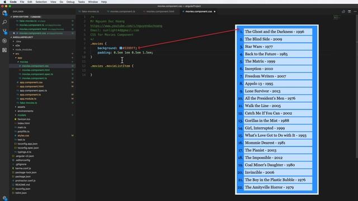The width and height of the screenshot is (358, 201).
Task: Open polyfills.ts in file tree
Action: [x=23, y=132]
